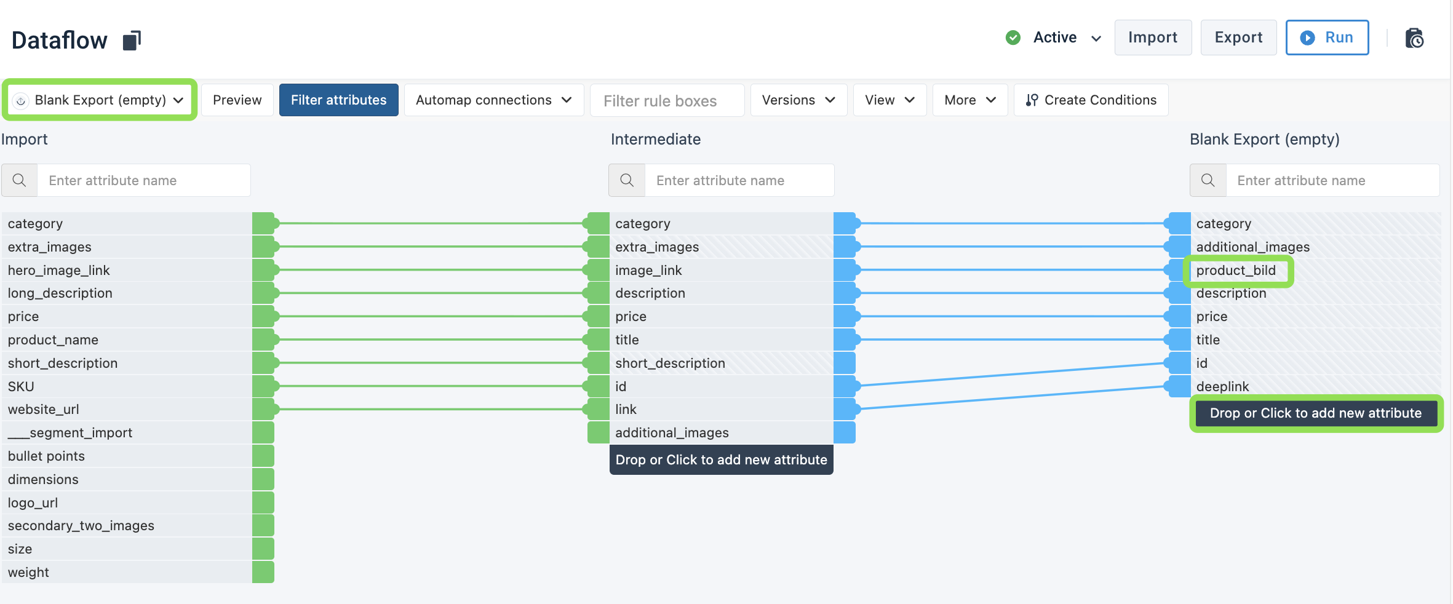Open the Blank Export (empty) selector
This screenshot has width=1453, height=604.
(x=100, y=100)
